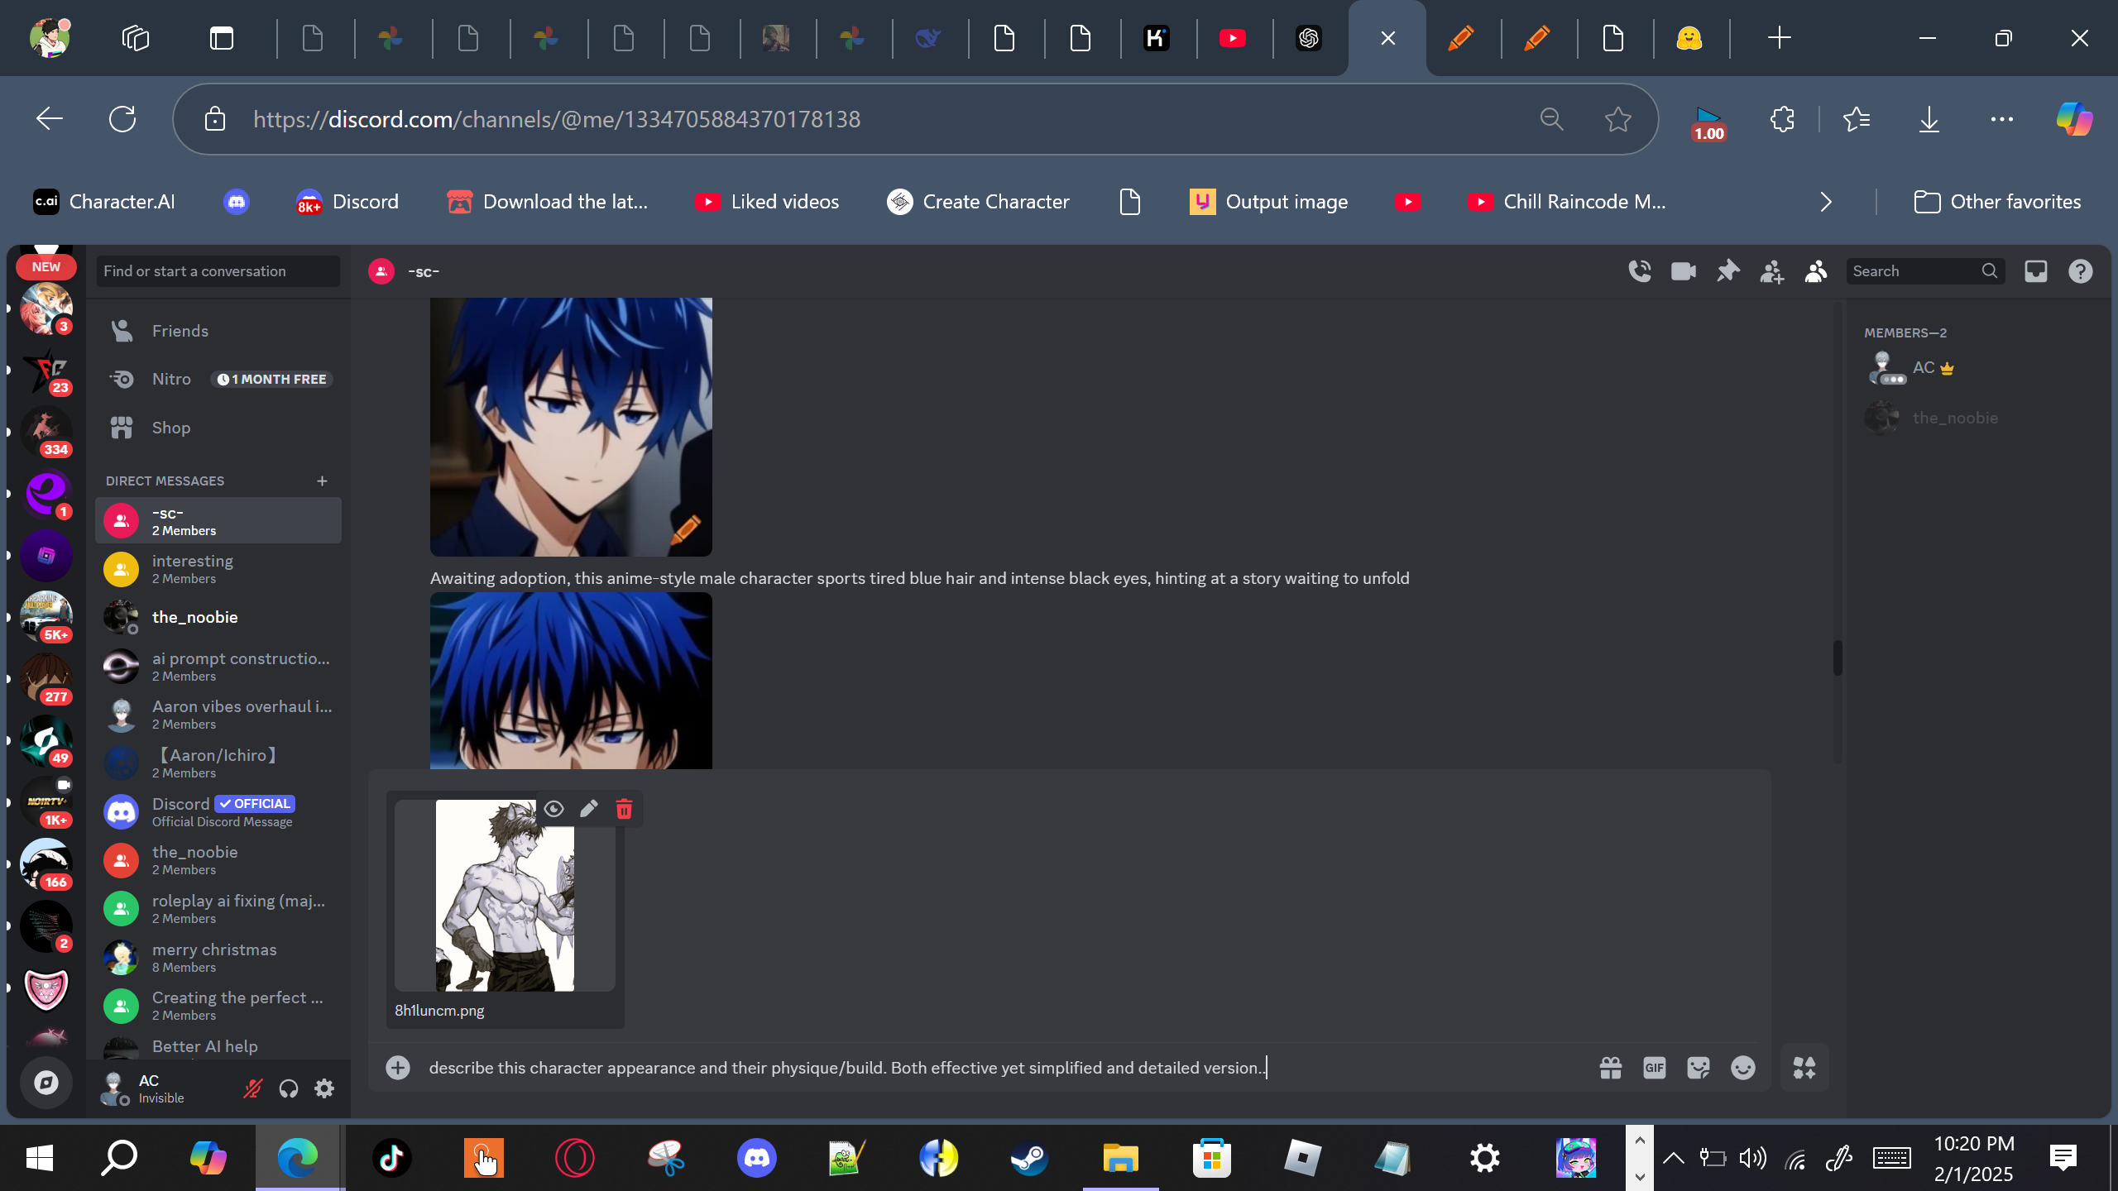Screen dimensions: 2118x1191
Task: Open the sticker picker
Action: tap(1698, 1068)
